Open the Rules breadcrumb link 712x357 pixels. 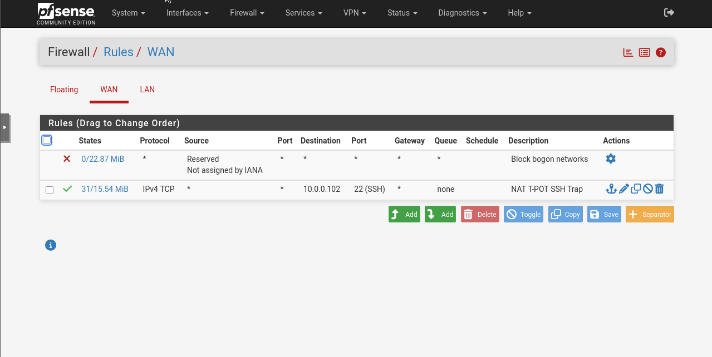pos(119,52)
